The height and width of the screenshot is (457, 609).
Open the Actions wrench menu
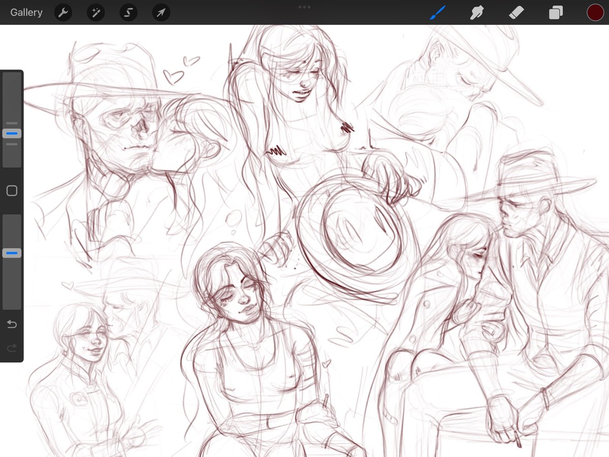63,13
